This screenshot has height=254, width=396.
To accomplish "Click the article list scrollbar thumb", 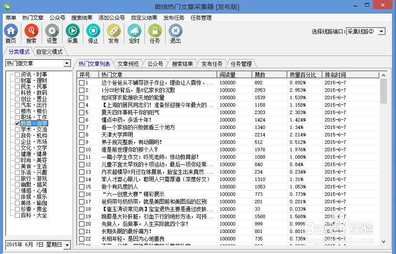I will (383, 91).
